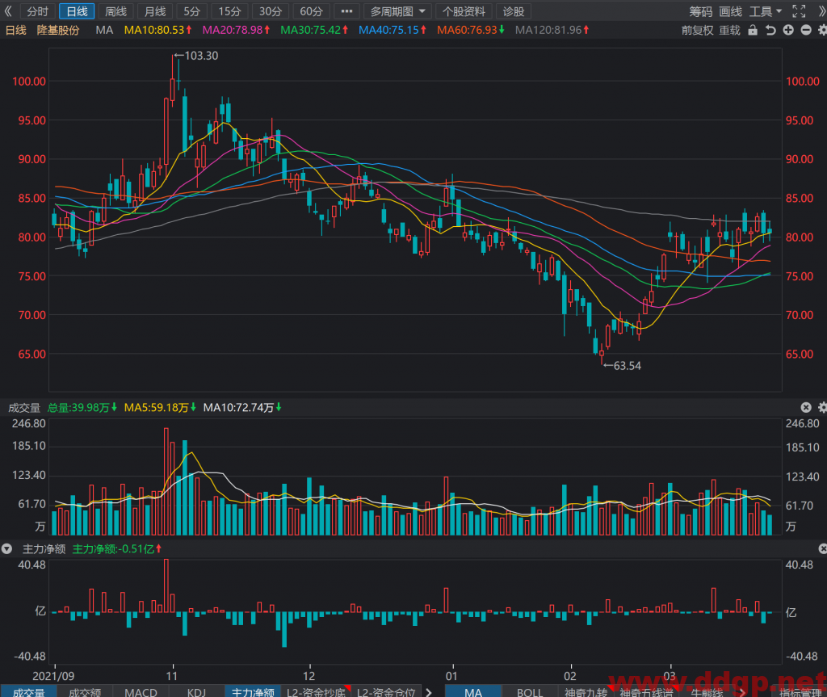Collapse the 主力净额 panel with arrow icon
Viewport: 827px width, 697px height.
pos(6,549)
